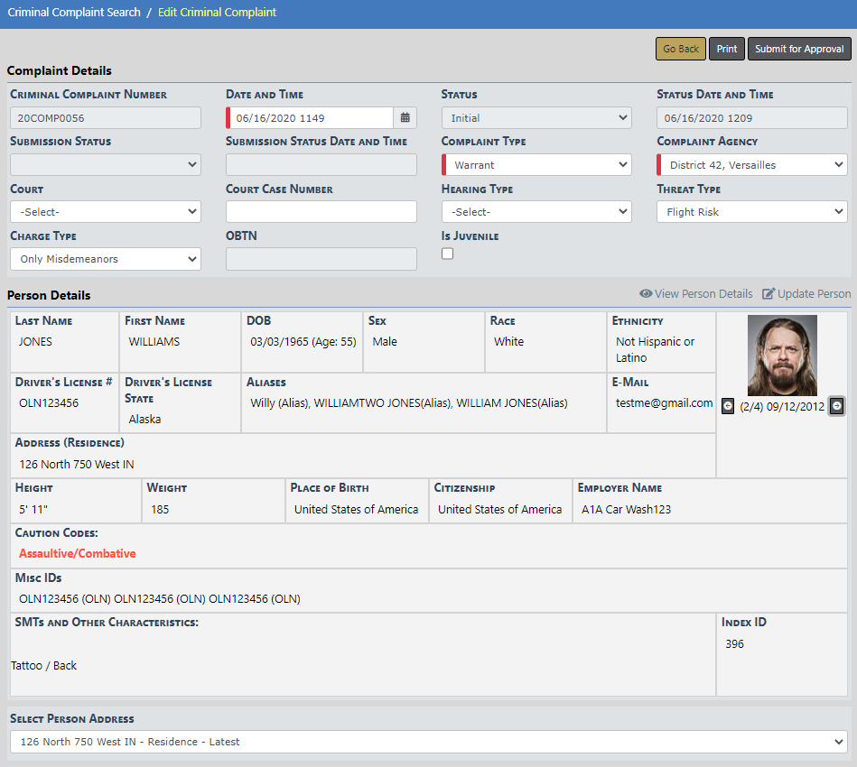Open the Hearing Type dropdown
The height and width of the screenshot is (767, 857).
(536, 212)
